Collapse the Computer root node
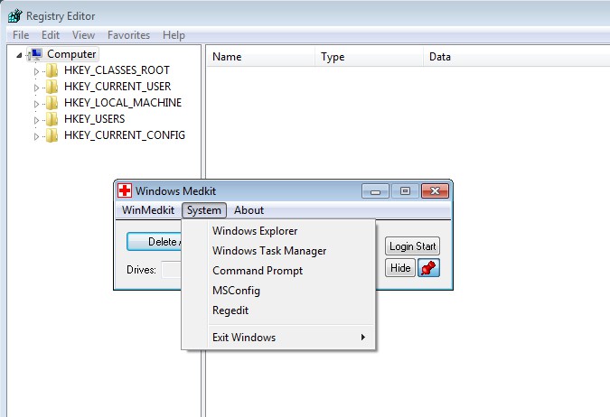The width and height of the screenshot is (610, 417). point(19,56)
